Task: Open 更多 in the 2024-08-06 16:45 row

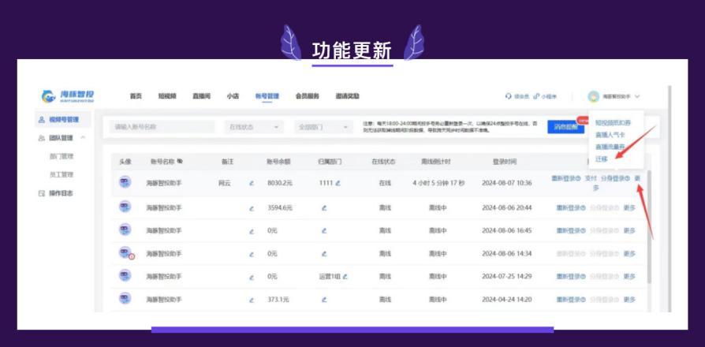Action: (629, 230)
